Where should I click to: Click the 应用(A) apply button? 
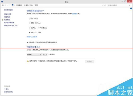tap(89, 61)
